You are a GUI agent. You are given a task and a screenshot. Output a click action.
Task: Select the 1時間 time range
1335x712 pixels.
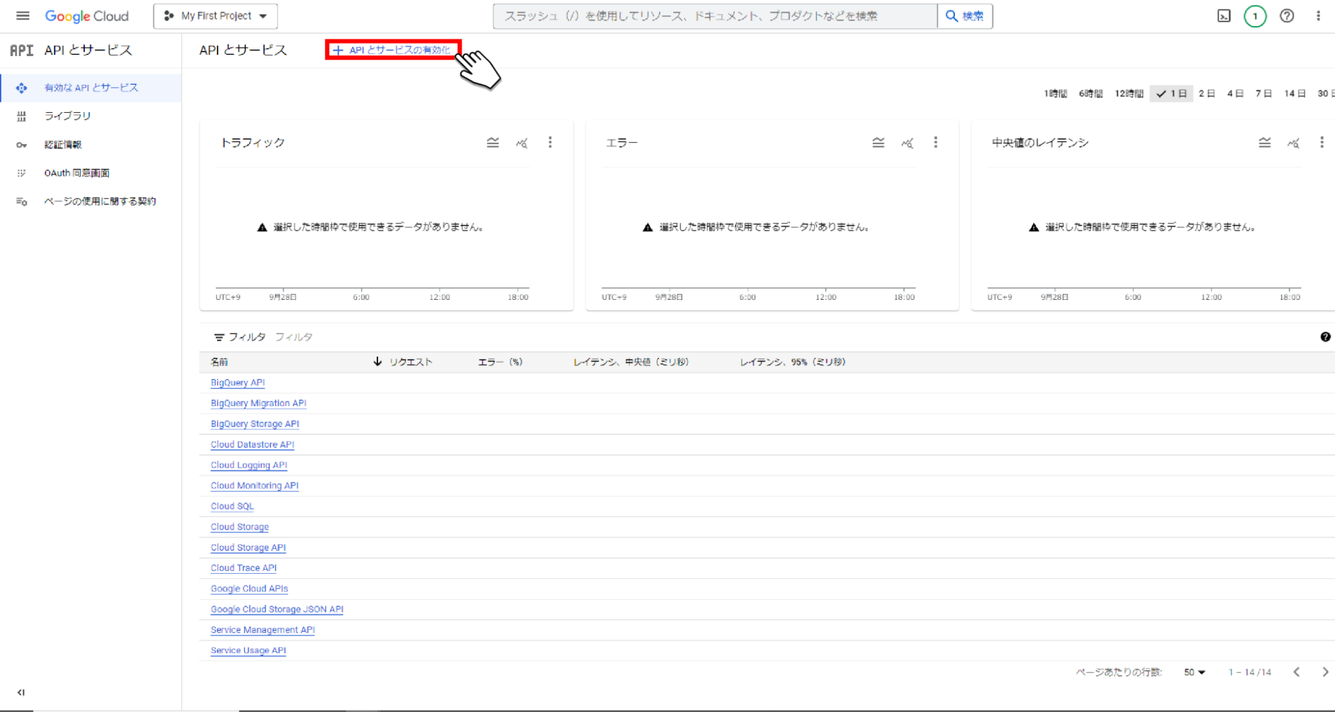1055,94
